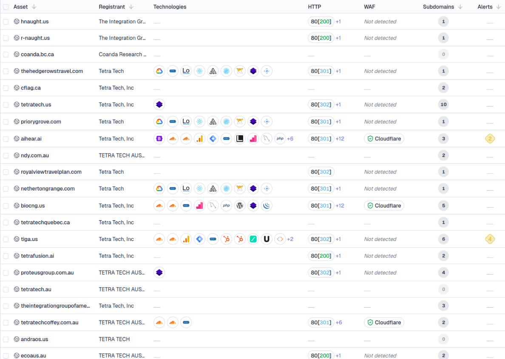Click Sentry icon in nethertongrange.com row
Viewport: 505px width, 359px height.
click(x=213, y=188)
